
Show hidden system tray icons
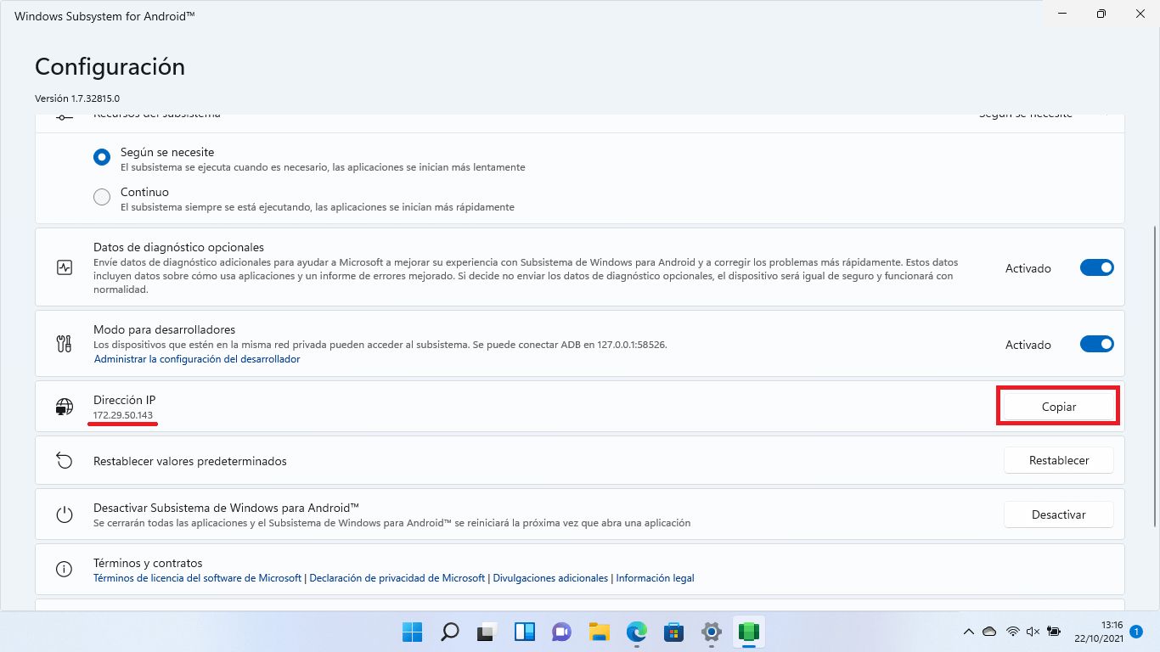[968, 632]
